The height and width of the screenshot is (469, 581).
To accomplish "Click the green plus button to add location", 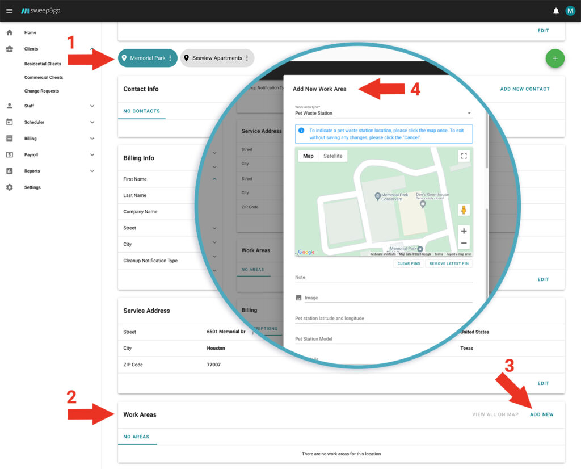I will point(555,58).
